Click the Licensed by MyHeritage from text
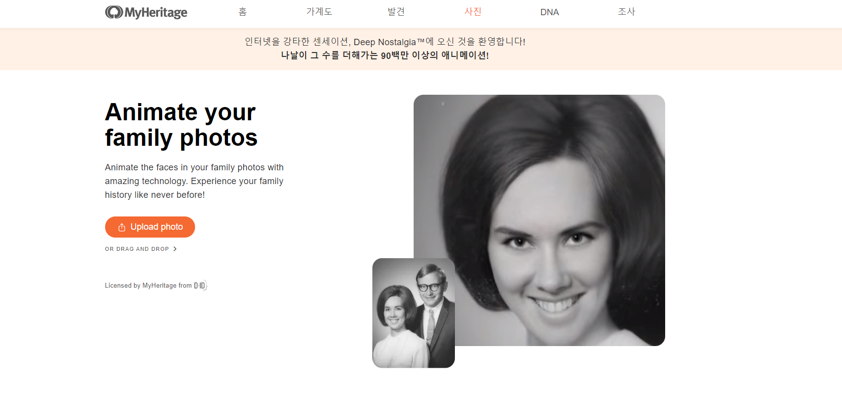842x403 pixels. (x=148, y=286)
